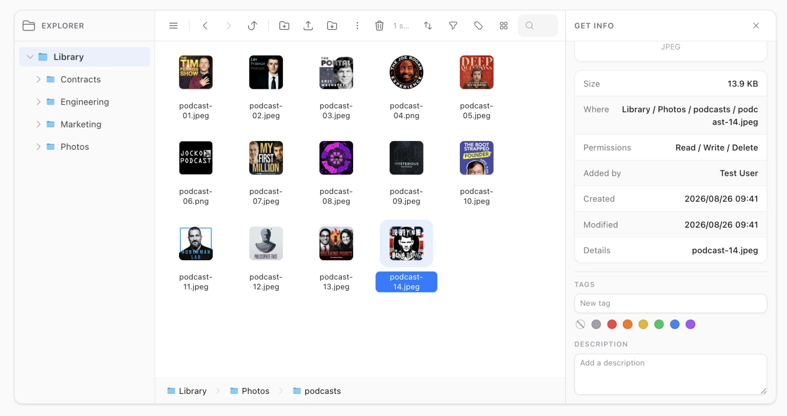787x416 pixels.
Task: Choose the green tag color
Action: point(659,324)
